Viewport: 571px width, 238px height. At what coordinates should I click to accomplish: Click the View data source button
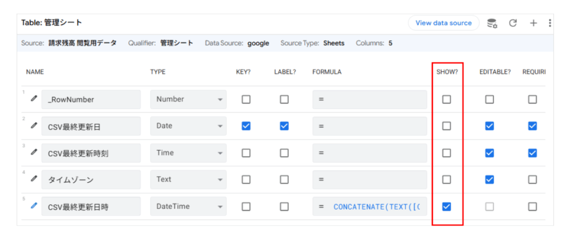[x=443, y=23]
